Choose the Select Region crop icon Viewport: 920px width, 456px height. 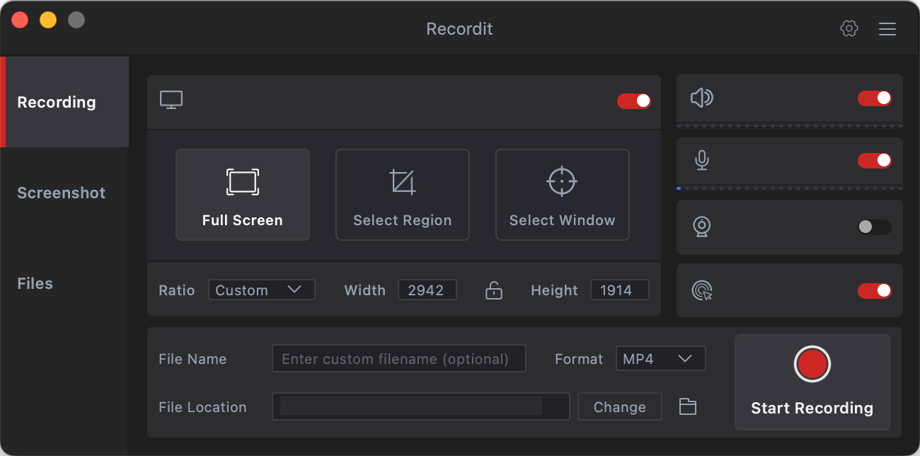click(x=403, y=182)
